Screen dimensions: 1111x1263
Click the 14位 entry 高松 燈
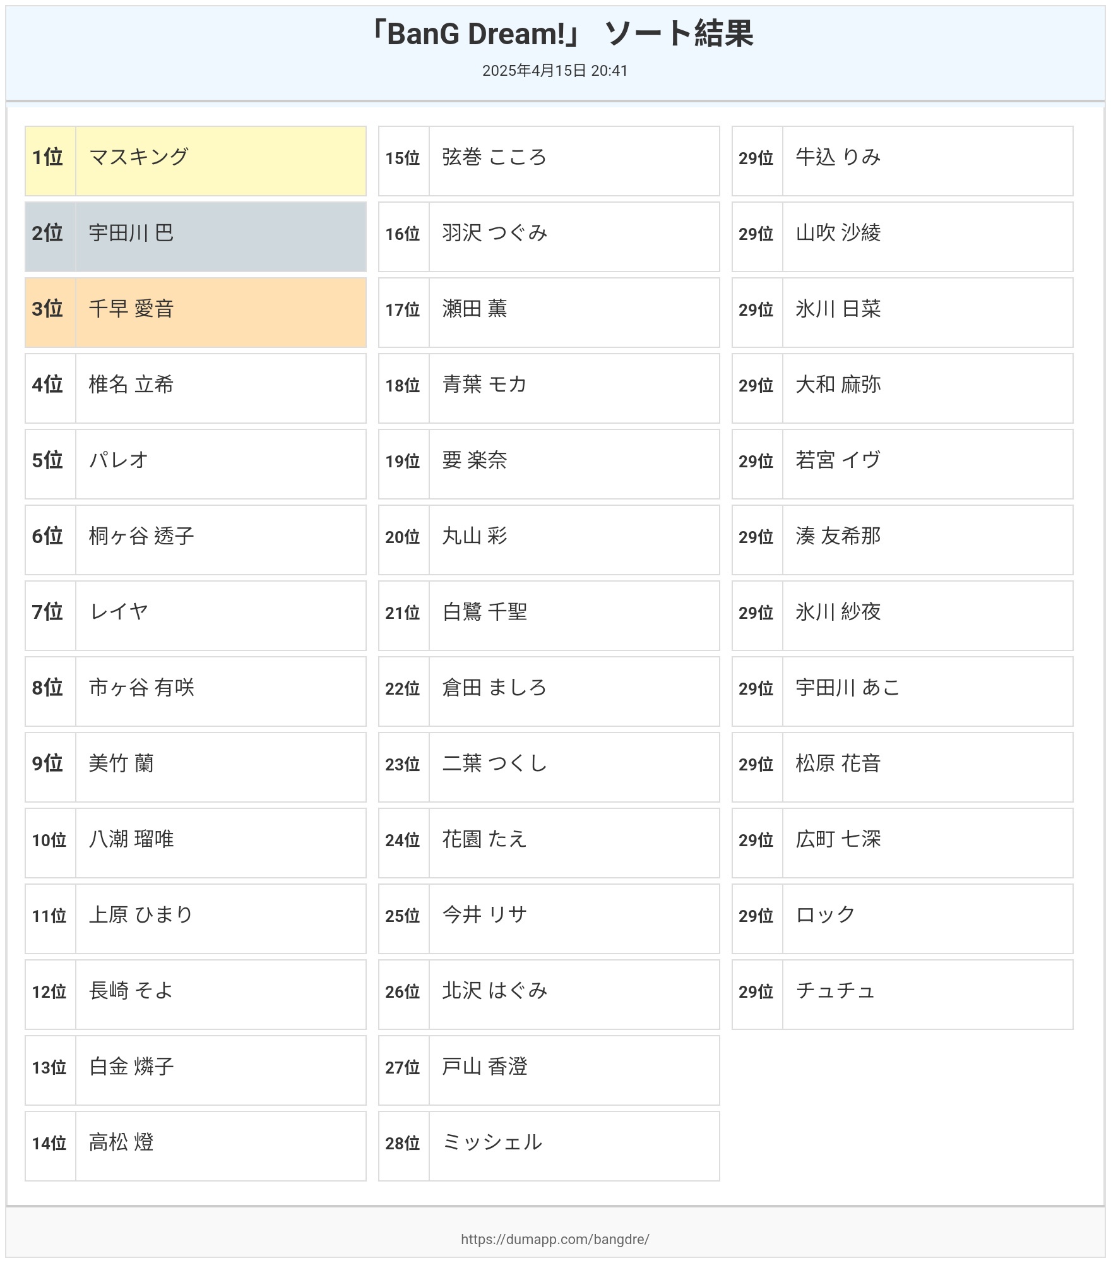click(196, 1146)
